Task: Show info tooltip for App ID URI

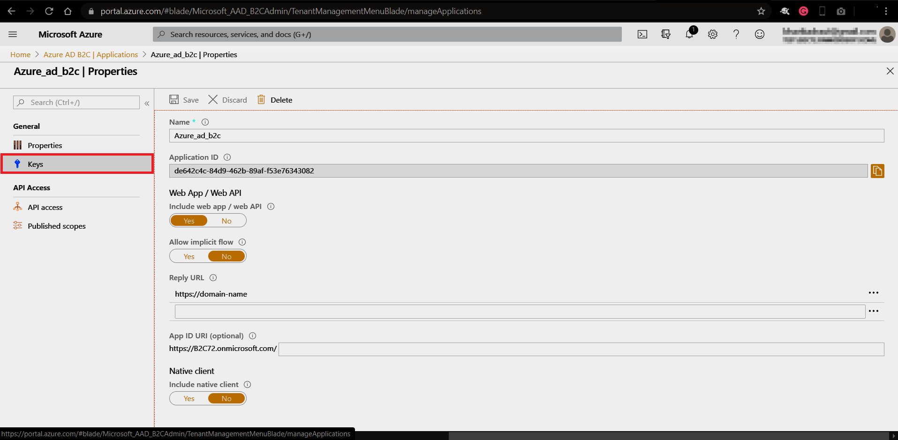Action: pyautogui.click(x=253, y=336)
